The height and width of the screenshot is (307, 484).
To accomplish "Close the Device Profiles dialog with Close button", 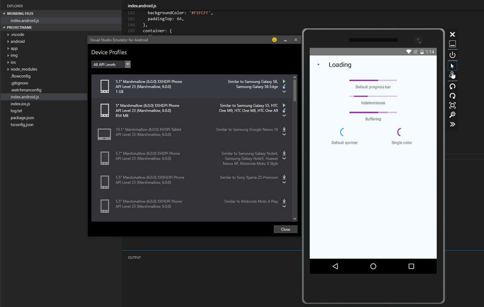I will pyautogui.click(x=286, y=229).
